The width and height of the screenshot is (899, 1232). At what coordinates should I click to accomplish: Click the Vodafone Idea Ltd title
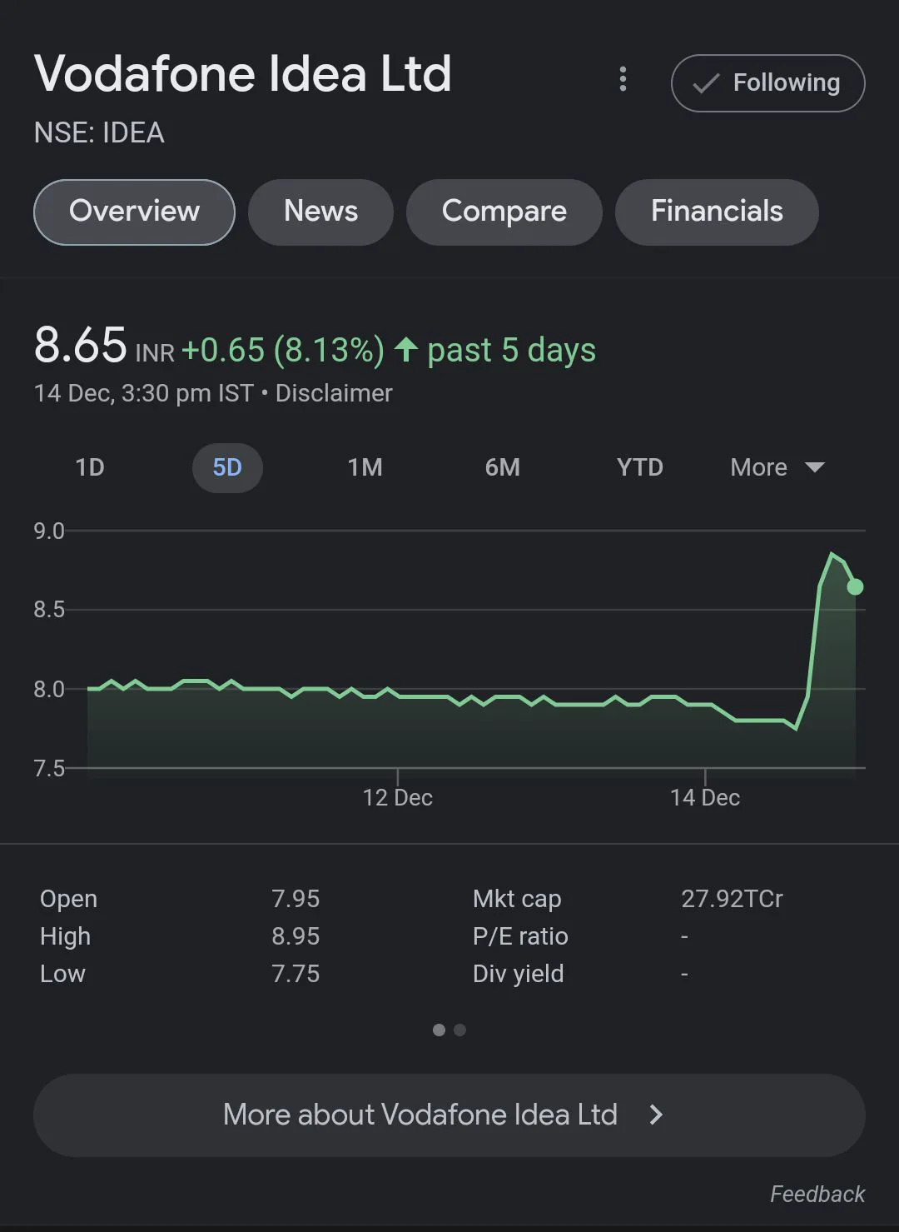point(243,73)
